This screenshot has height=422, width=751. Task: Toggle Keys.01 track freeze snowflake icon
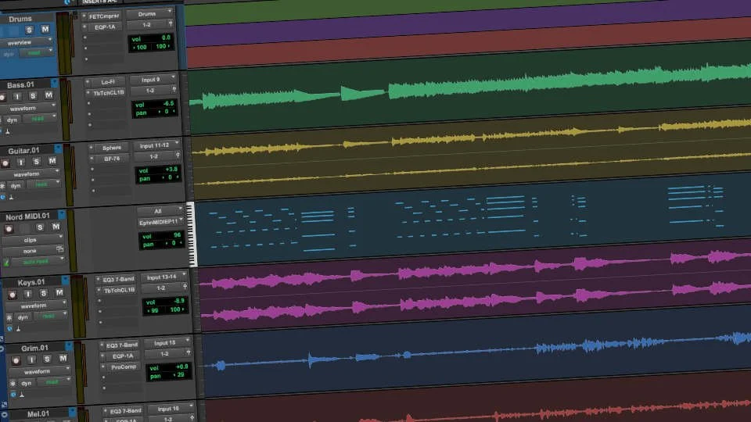click(9, 318)
